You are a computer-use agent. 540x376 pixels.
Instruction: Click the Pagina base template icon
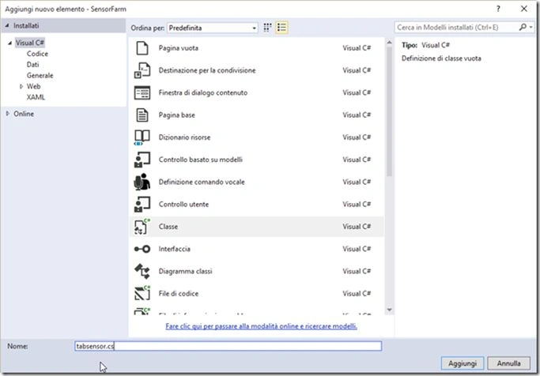pos(142,115)
